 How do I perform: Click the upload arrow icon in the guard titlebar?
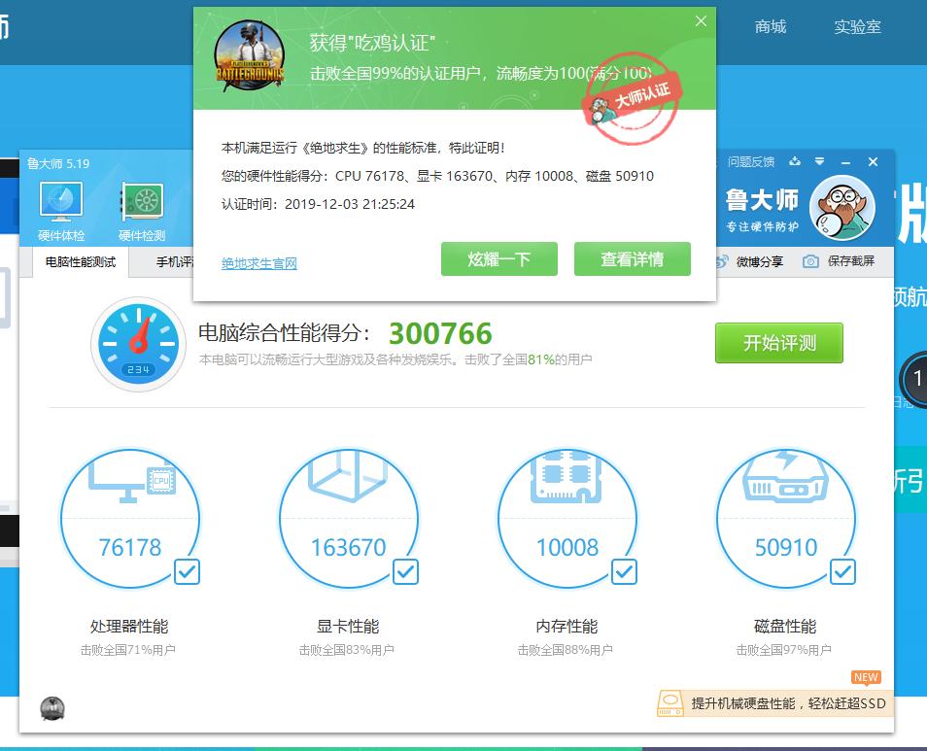pos(795,161)
